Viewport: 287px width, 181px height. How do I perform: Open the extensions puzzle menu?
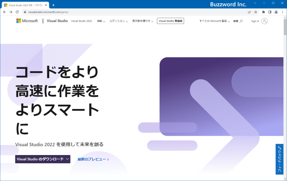(x=263, y=12)
